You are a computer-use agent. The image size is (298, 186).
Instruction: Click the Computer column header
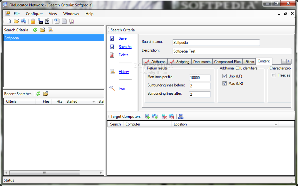(x=148, y=124)
